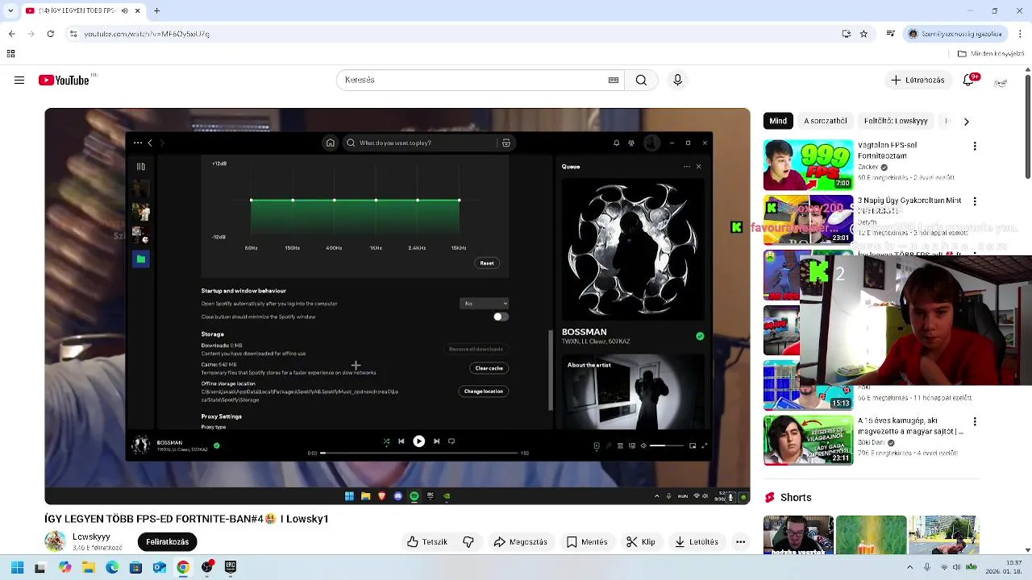Click the Lowskyyy channel name
Viewport: 1032px width, 580px height.
pyautogui.click(x=91, y=536)
